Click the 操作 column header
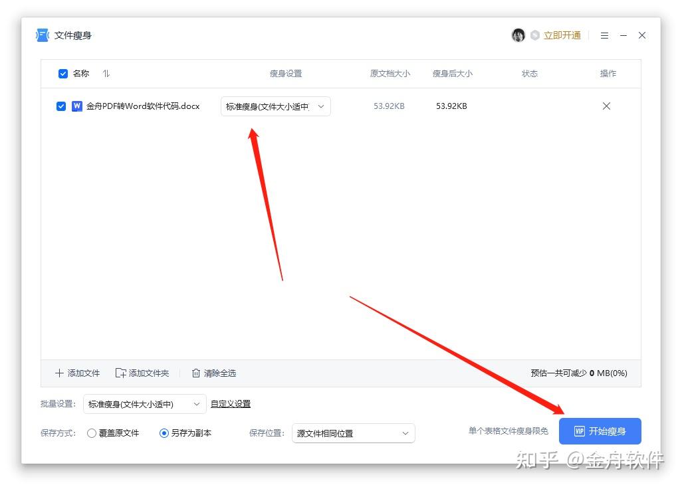 [x=608, y=74]
